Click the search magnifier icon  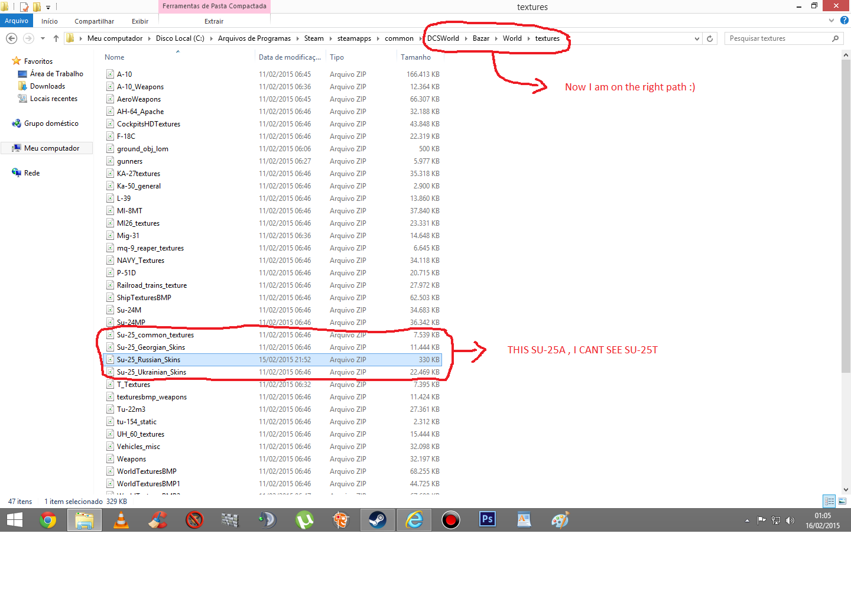click(835, 38)
